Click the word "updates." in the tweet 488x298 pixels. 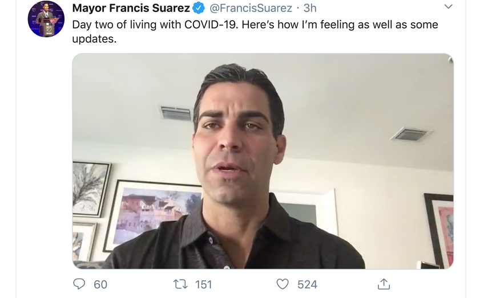tap(94, 40)
